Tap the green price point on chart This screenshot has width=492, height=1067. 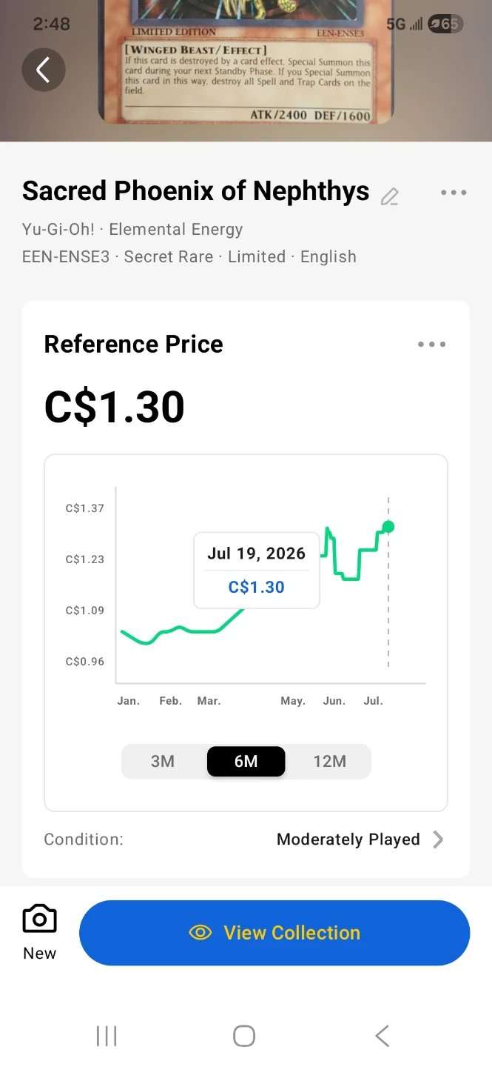pos(388,527)
